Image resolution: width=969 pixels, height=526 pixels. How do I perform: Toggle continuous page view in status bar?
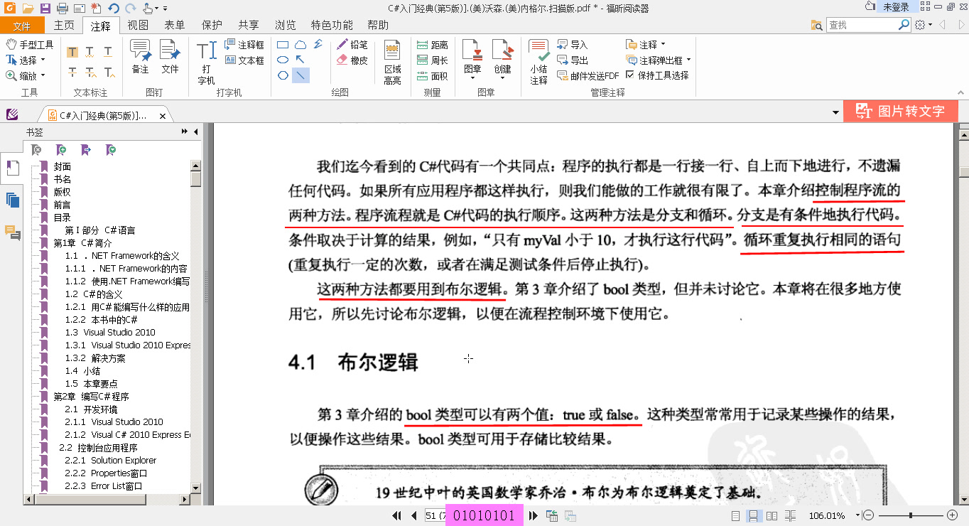pyautogui.click(x=753, y=516)
